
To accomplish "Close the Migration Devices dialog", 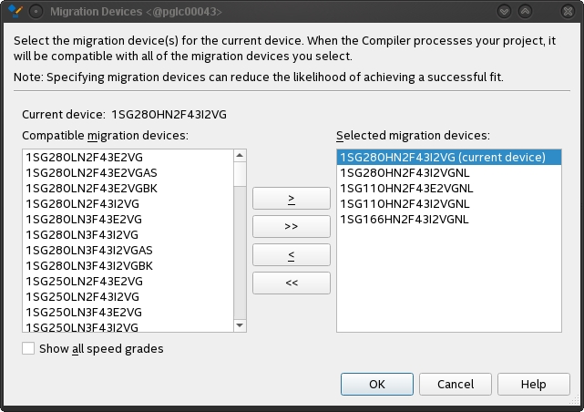I will pyautogui.click(x=569, y=11).
